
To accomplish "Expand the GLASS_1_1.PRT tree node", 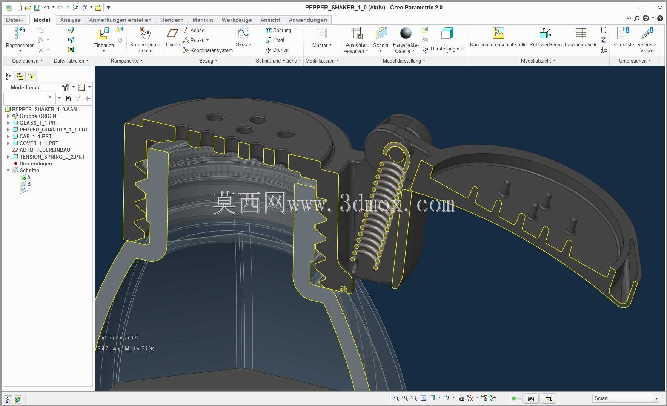I will pyautogui.click(x=8, y=123).
